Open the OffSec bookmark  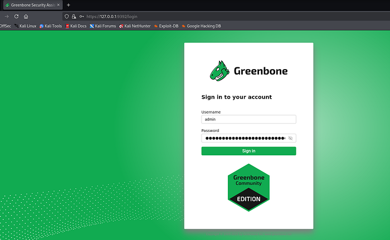5,26
